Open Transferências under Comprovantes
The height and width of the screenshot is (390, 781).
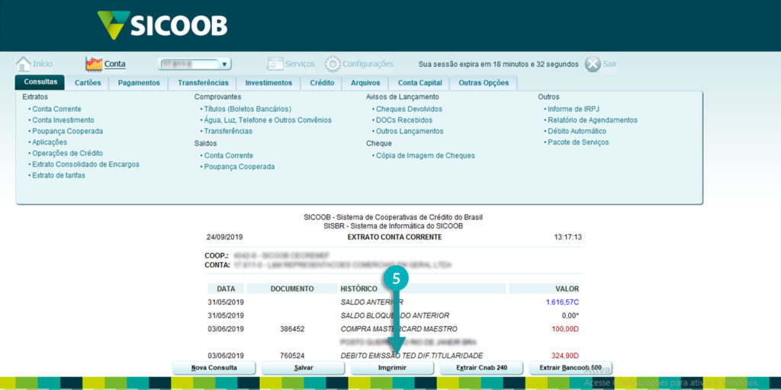(228, 131)
